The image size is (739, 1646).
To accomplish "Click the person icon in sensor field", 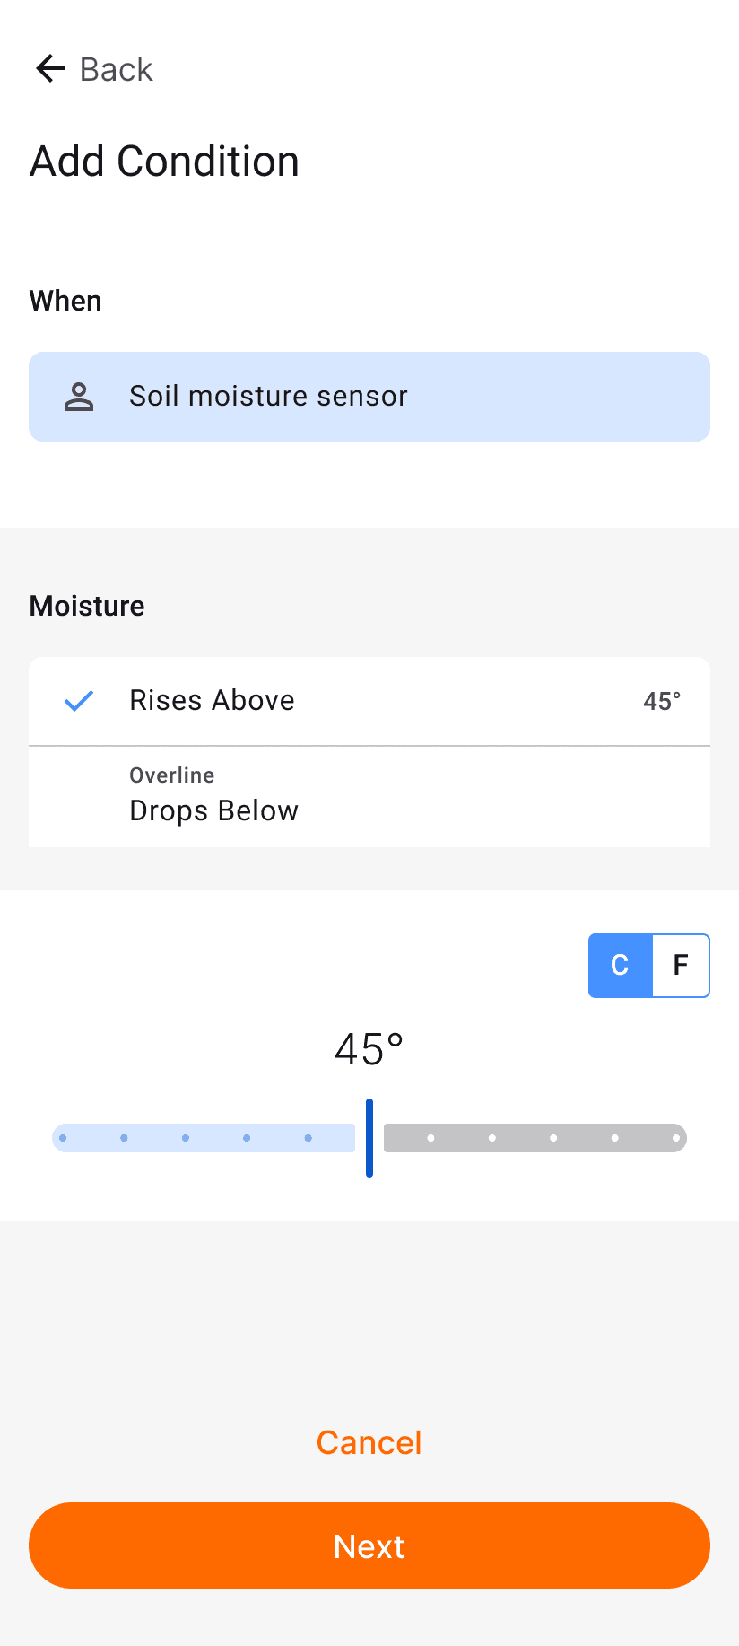I will pyautogui.click(x=79, y=397).
